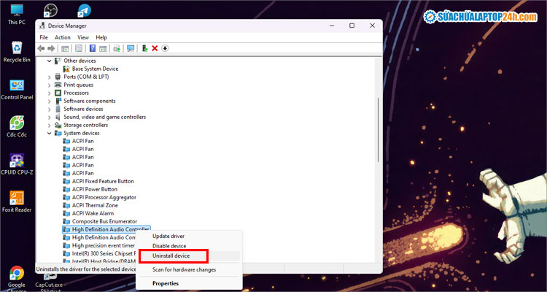Expand the Ports (COM & LPT) category

pyautogui.click(x=49, y=77)
